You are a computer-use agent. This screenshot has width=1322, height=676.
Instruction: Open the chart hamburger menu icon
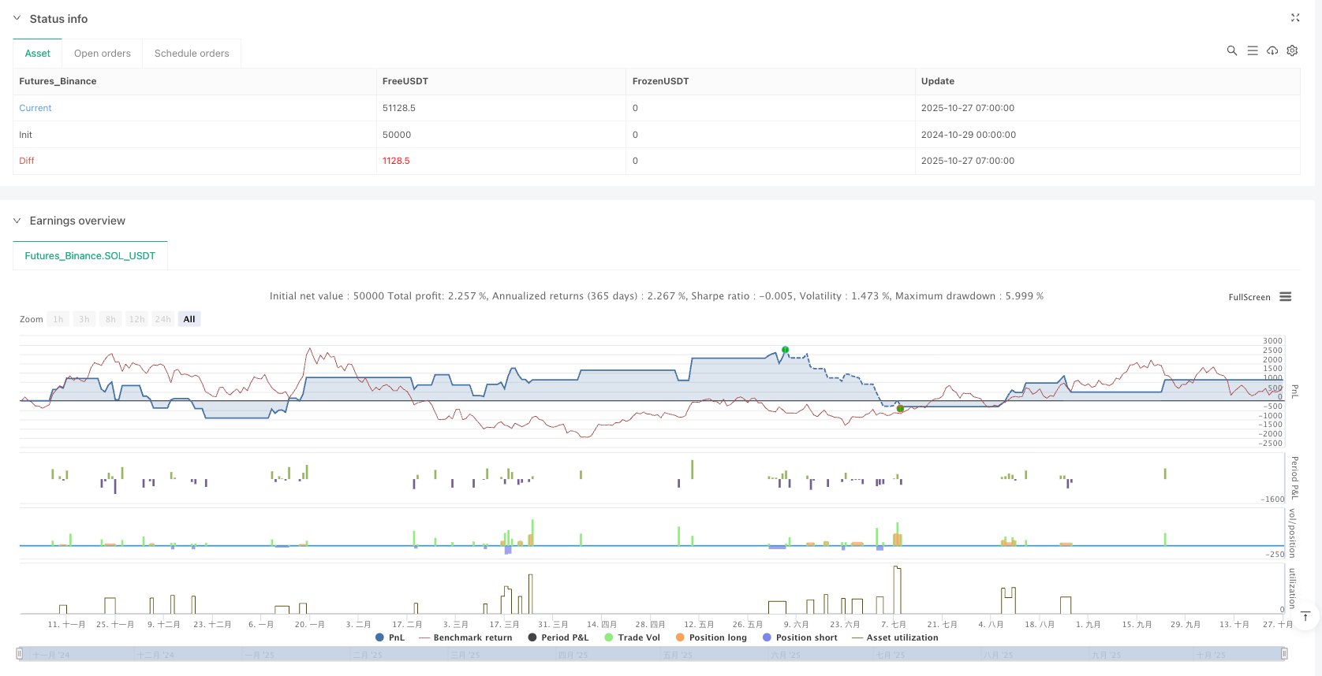[x=1286, y=297]
